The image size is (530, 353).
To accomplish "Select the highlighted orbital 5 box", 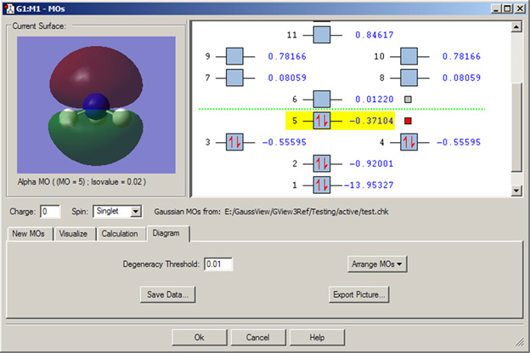I will coord(322,122).
